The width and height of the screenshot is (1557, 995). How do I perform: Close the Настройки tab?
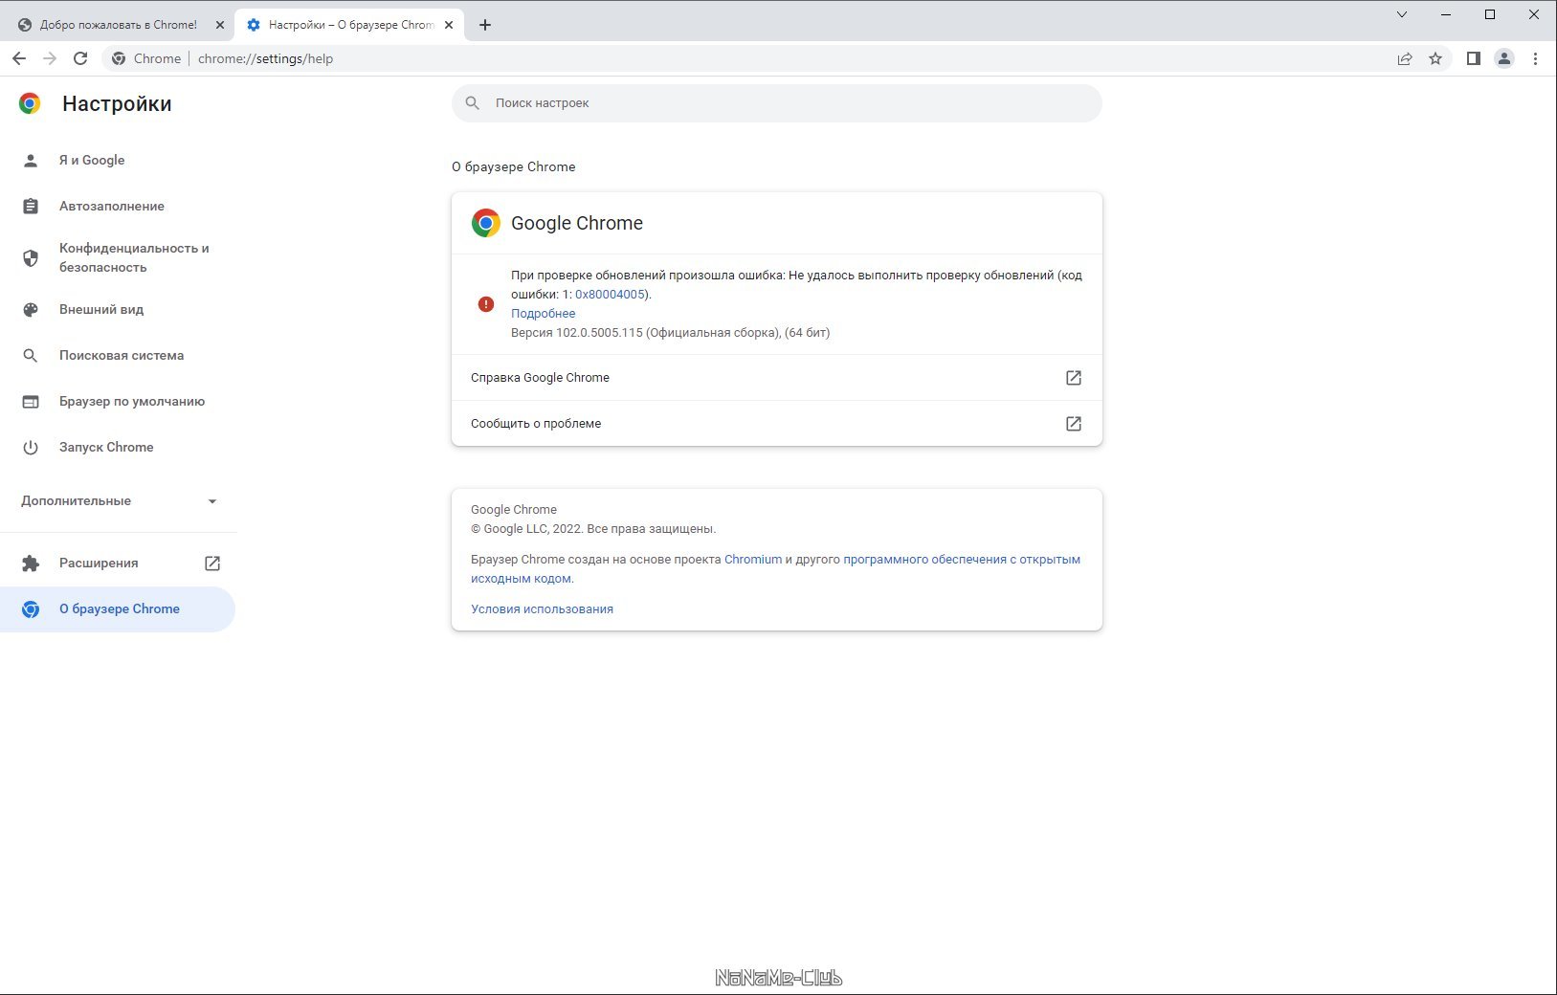click(x=449, y=25)
